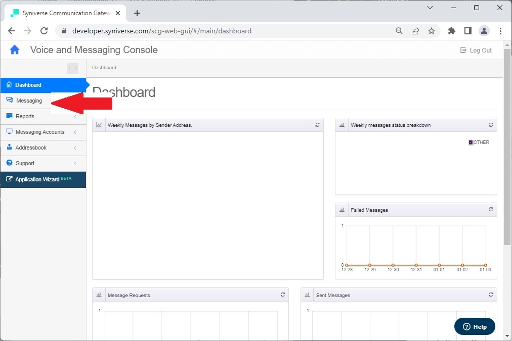Refresh the Failed Messages panel
The image size is (512, 341).
pyautogui.click(x=490, y=209)
